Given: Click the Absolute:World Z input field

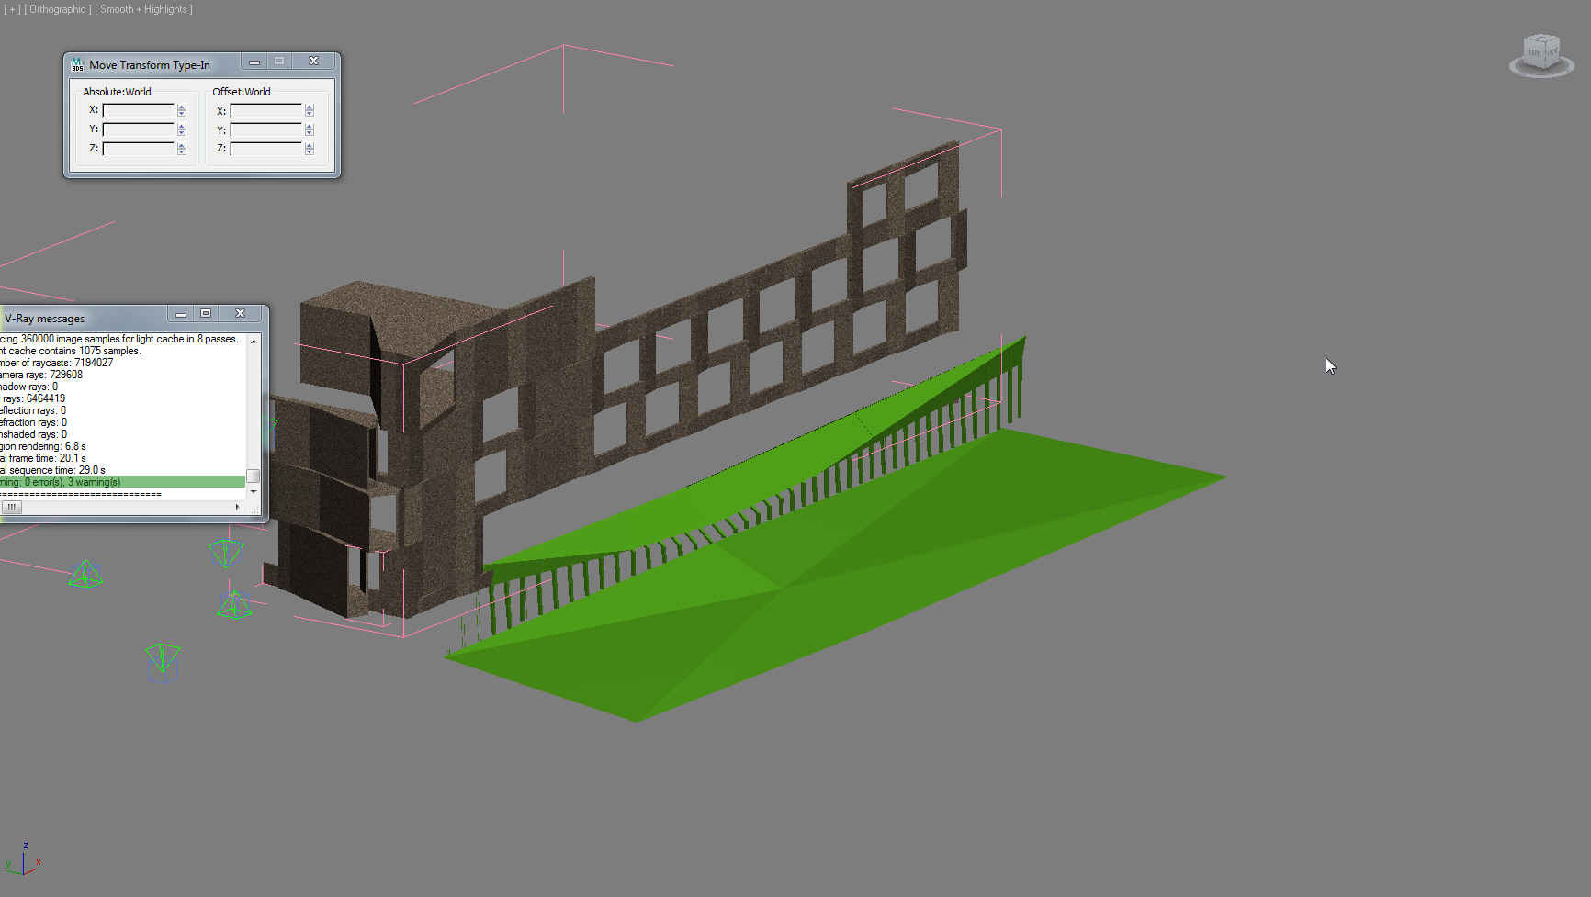Looking at the screenshot, I should (x=138, y=149).
